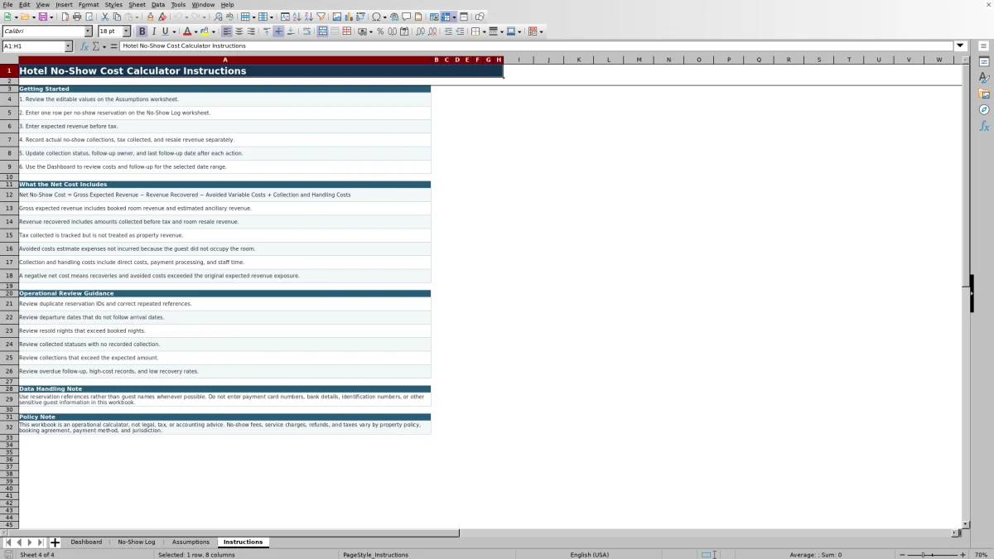The width and height of the screenshot is (994, 559).
Task: Expand the formula bar arrow
Action: coord(961,46)
